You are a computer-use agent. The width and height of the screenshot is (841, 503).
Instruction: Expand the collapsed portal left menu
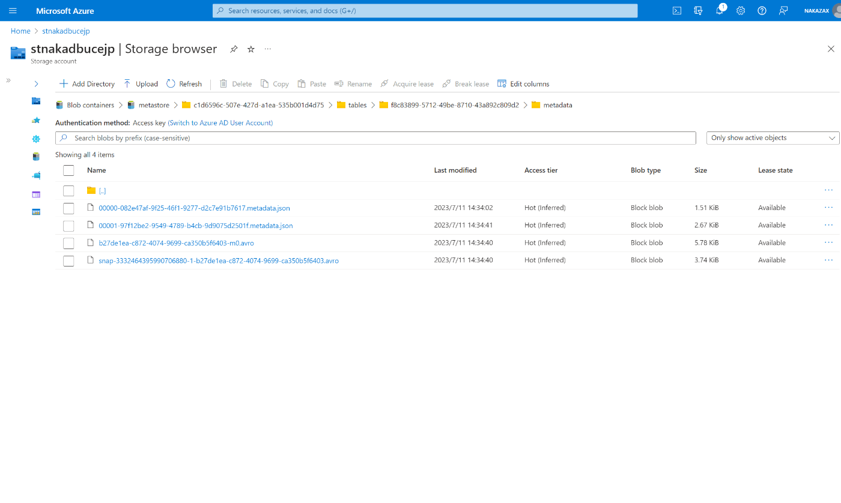click(8, 80)
